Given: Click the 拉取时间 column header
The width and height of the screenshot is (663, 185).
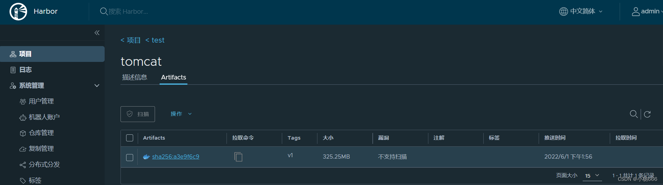Looking at the screenshot, I should click(626, 138).
